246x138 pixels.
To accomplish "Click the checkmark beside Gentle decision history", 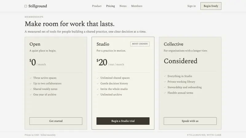I will [97, 83].
